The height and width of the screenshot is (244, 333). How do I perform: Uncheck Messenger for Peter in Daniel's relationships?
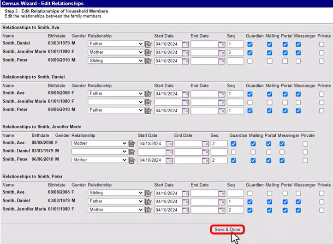point(298,110)
